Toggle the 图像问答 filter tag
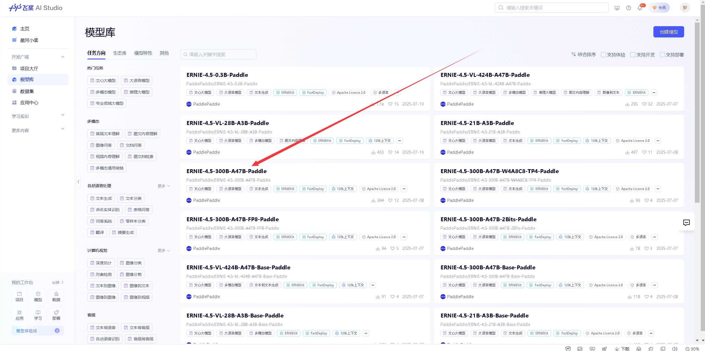 point(101,145)
